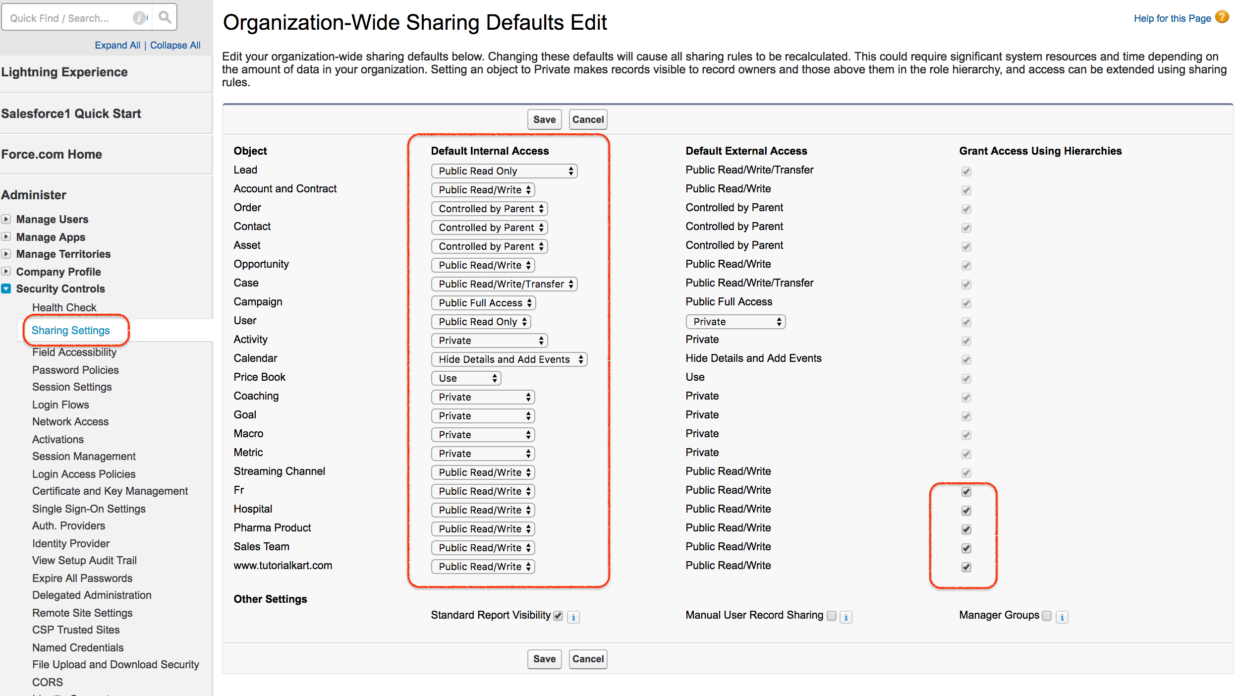Collapse Security Controls blue arrow icon
The image size is (1240, 696).
[6, 289]
